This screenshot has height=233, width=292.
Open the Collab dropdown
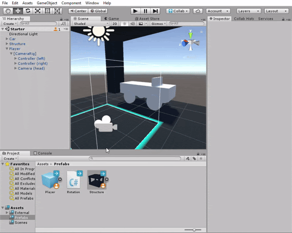click(178, 11)
